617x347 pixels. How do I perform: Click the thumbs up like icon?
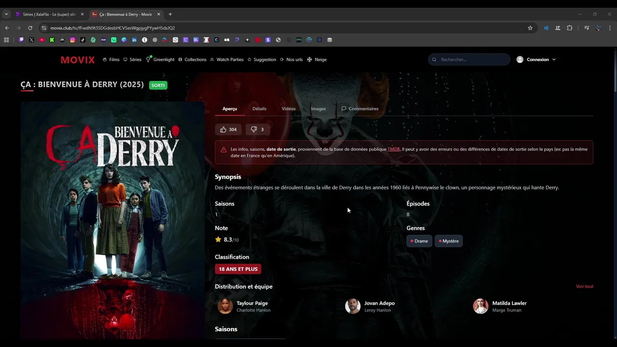(223, 130)
